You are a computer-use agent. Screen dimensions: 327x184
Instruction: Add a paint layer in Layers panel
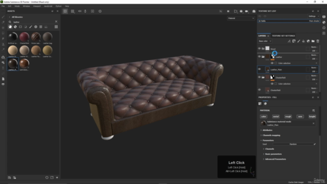tap(298, 41)
